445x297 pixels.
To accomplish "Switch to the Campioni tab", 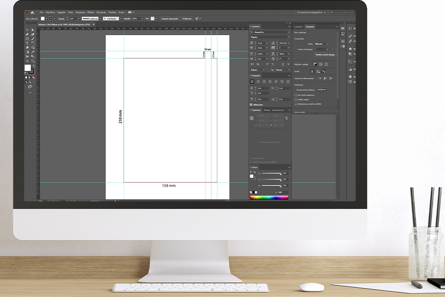I will (x=298, y=27).
